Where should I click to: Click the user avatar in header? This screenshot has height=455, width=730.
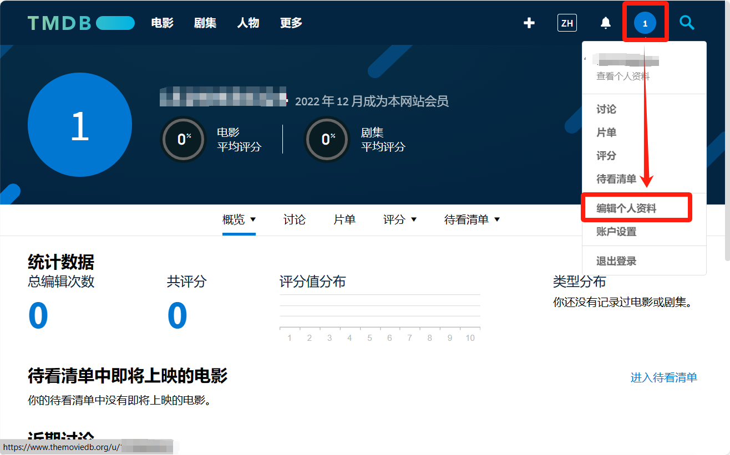point(645,23)
